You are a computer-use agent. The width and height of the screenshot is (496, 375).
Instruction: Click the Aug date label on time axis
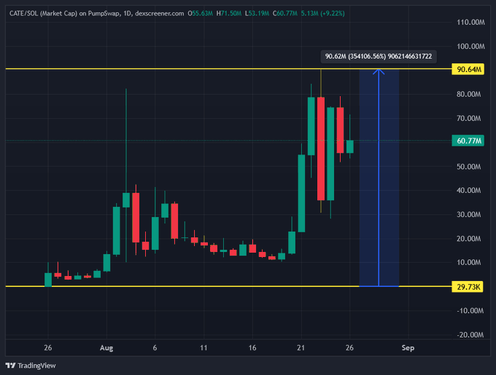point(106,348)
